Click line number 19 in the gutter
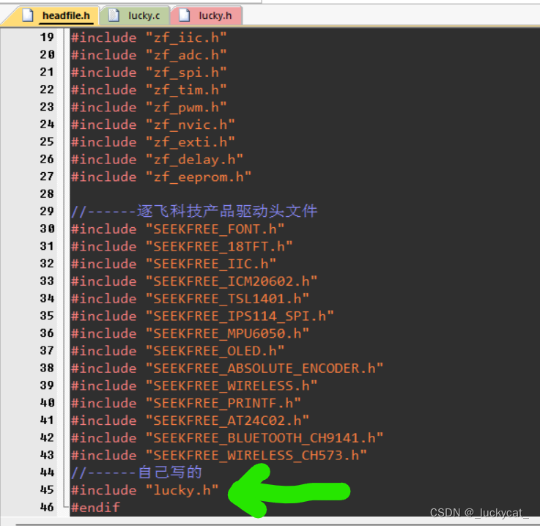 click(47, 37)
